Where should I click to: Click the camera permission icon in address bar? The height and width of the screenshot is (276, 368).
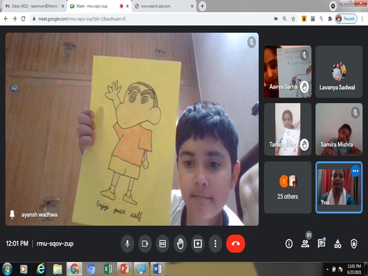(276, 19)
